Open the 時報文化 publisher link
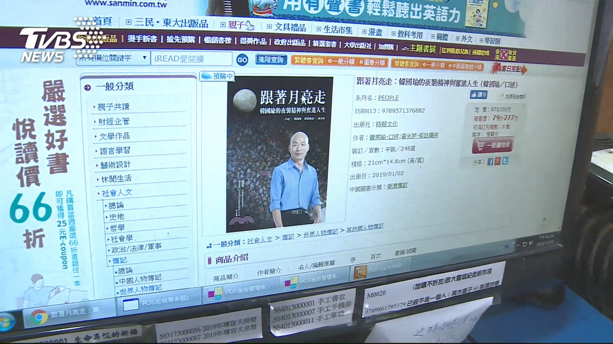Image resolution: width=613 pixels, height=344 pixels. point(387,124)
